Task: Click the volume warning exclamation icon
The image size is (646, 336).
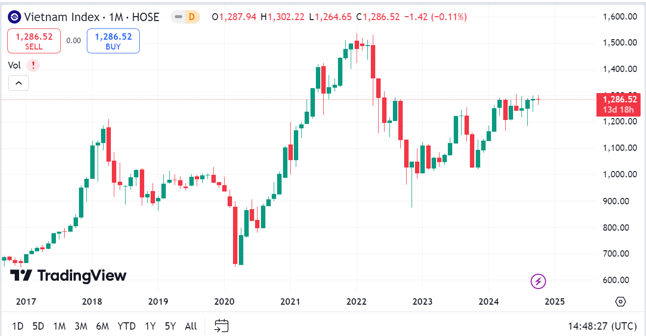Action: coord(33,65)
